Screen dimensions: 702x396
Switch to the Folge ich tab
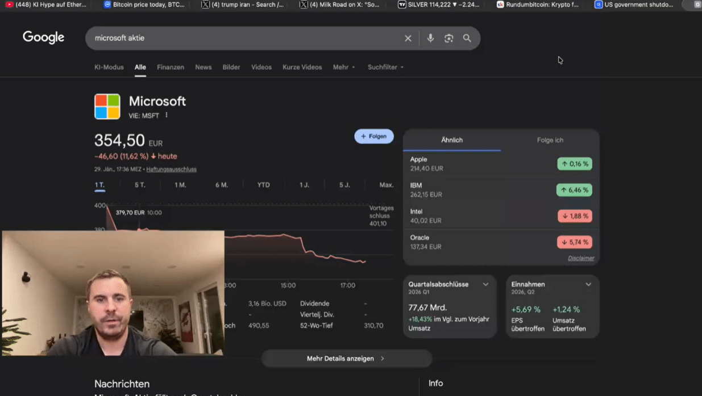(x=550, y=140)
